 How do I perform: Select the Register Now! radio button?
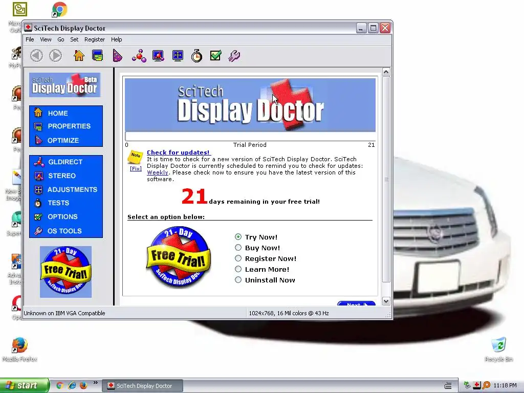coord(238,258)
